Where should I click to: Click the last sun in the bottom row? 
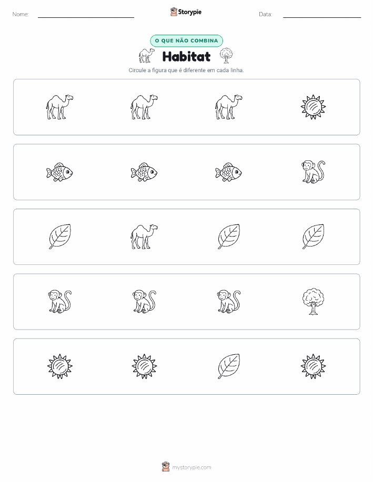[313, 366]
